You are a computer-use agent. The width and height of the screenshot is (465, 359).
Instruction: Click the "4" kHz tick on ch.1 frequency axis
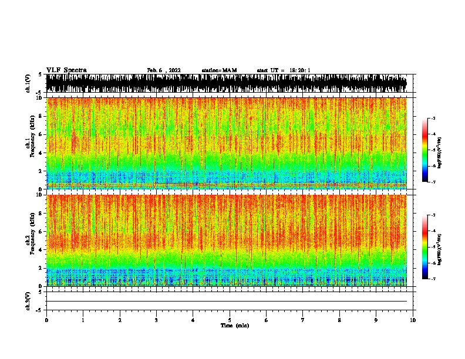(42, 153)
